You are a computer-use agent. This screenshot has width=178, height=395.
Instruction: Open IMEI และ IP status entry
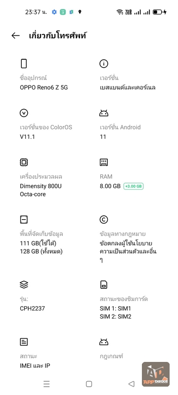[x=35, y=365]
